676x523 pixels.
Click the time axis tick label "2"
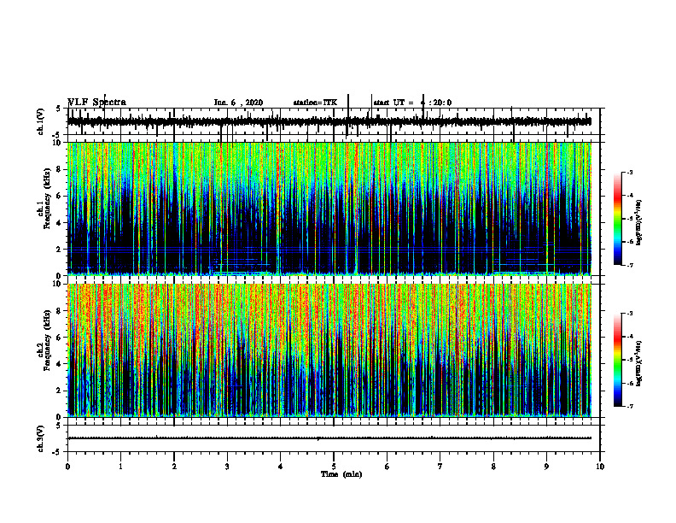(174, 467)
